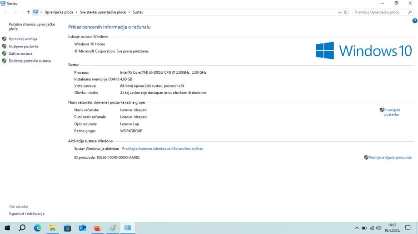Open Sve stavke upravljačke ploče breadcrumb
The height and width of the screenshot is (234, 418).
[103, 12]
